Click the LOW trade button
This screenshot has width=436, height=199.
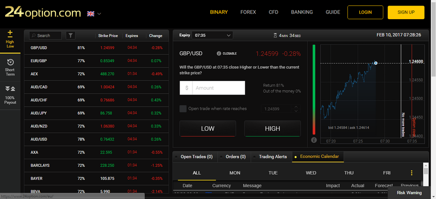click(x=208, y=128)
